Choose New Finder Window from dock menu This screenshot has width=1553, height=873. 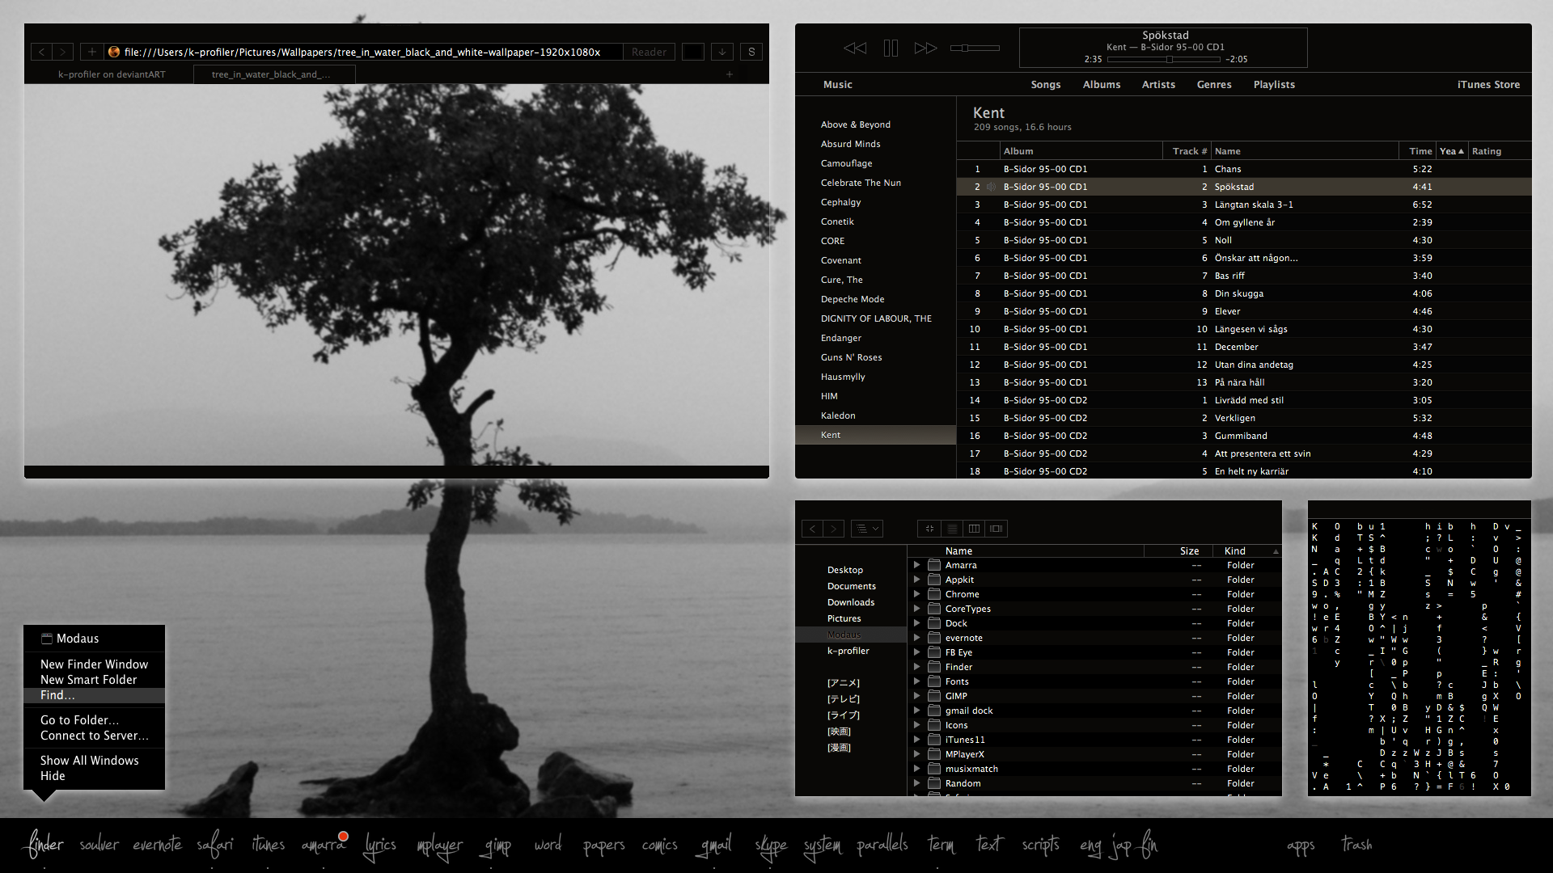click(94, 664)
